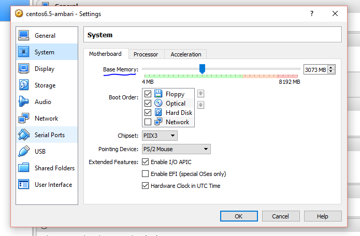Increase base memory with up spinner arrow

(331, 68)
